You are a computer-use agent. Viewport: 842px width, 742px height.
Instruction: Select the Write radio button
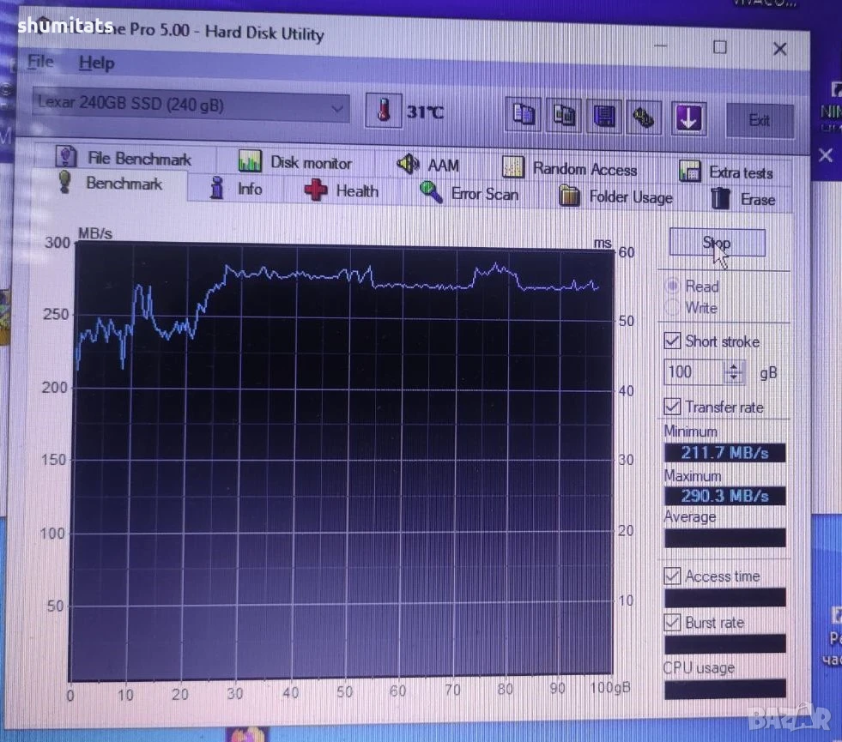pyautogui.click(x=672, y=307)
